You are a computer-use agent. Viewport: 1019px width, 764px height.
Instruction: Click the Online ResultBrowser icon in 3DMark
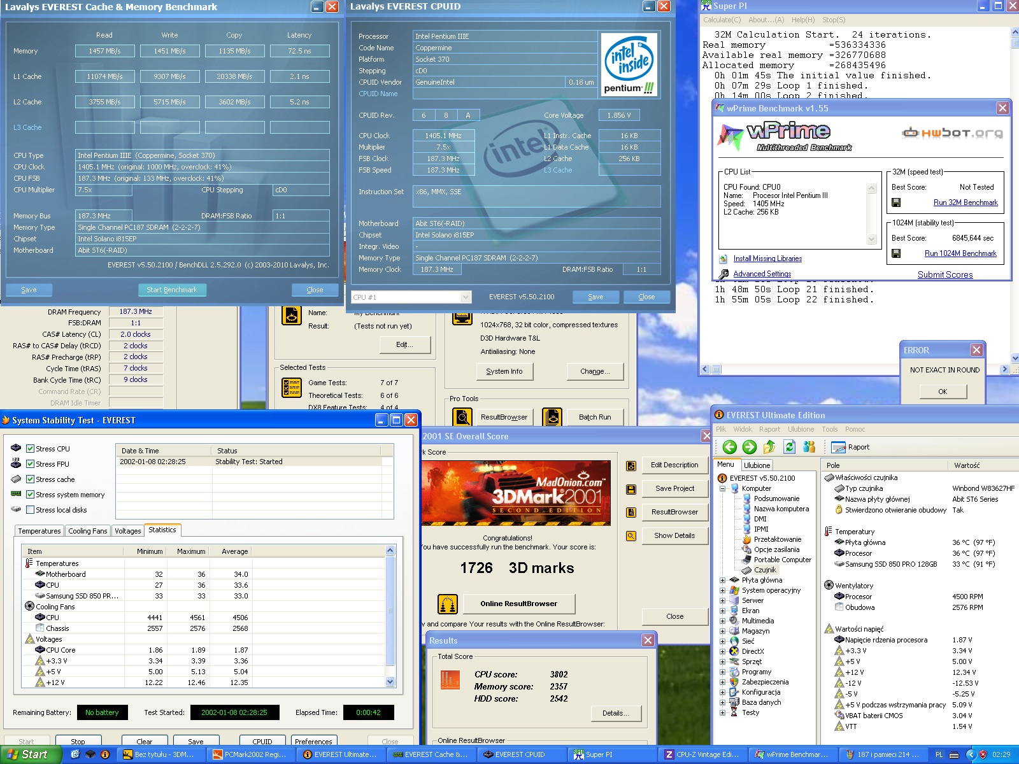pyautogui.click(x=448, y=604)
